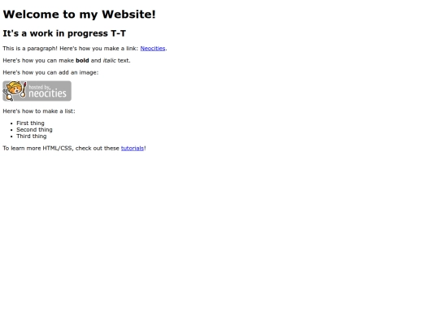This screenshot has height=329, width=439.
Task: Click the bold word in the paragraph
Action: [82, 60]
